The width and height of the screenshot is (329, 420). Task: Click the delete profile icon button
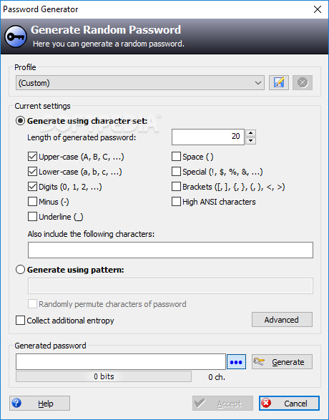303,82
